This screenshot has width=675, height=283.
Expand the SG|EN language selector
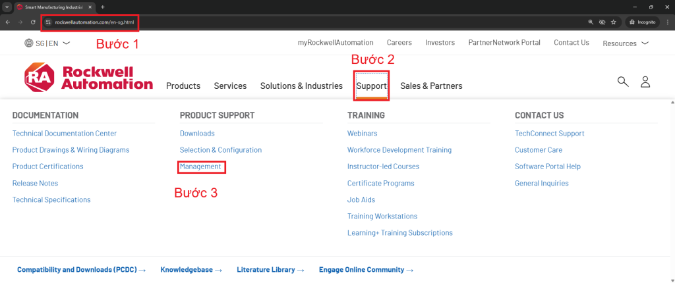click(51, 43)
